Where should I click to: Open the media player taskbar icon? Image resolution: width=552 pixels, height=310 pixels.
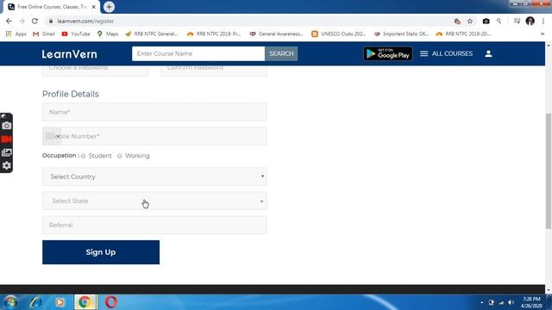point(60,302)
